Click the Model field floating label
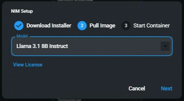The image size is (184, 101). pyautogui.click(x=22, y=36)
